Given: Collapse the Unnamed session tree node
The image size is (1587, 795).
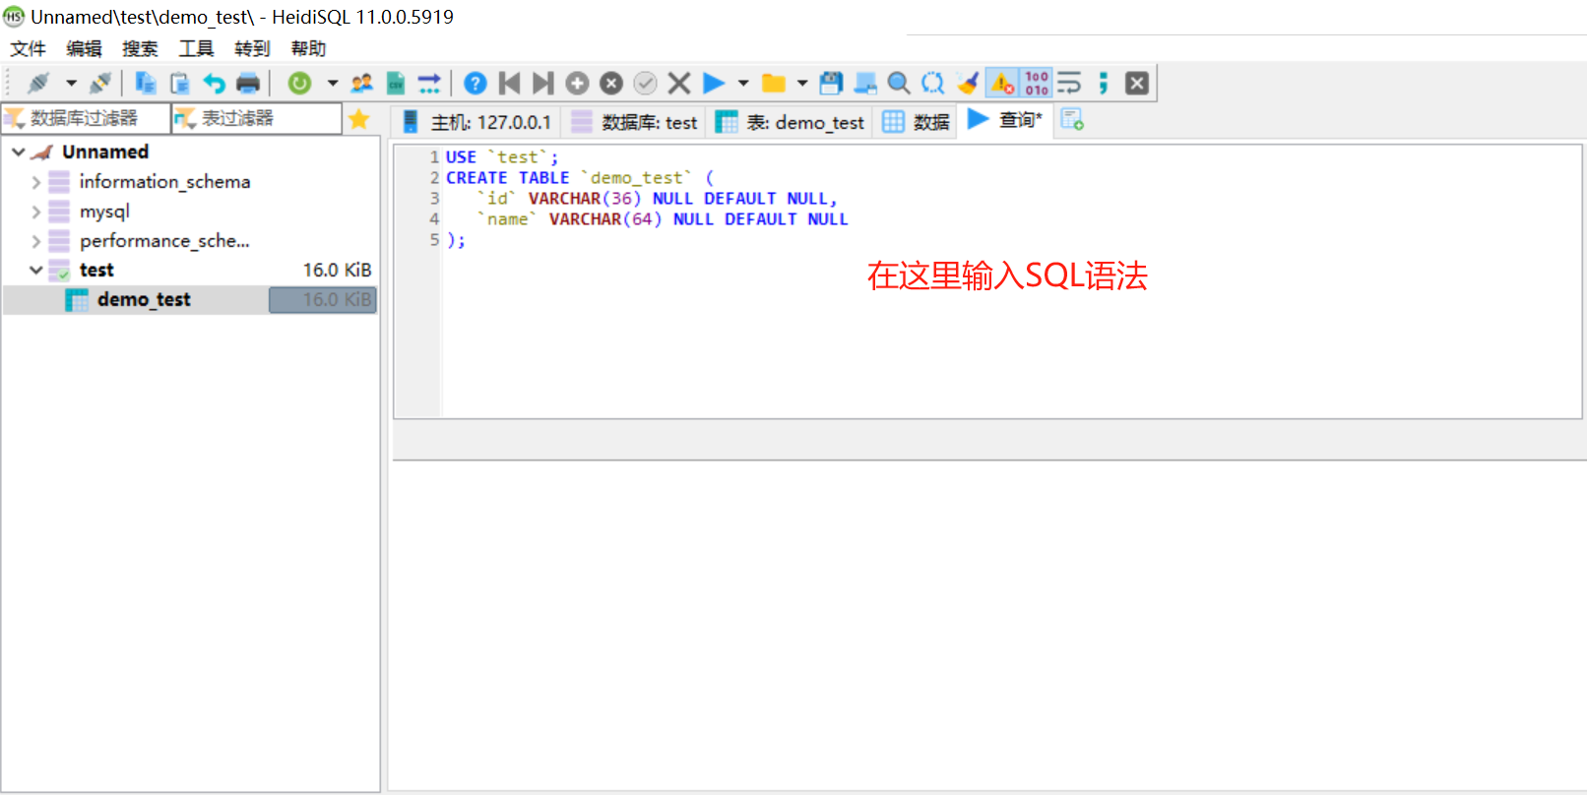Looking at the screenshot, I should (x=19, y=153).
